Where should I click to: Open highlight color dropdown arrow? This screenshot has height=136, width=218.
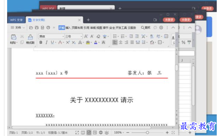pyautogui.click(x=91, y=43)
